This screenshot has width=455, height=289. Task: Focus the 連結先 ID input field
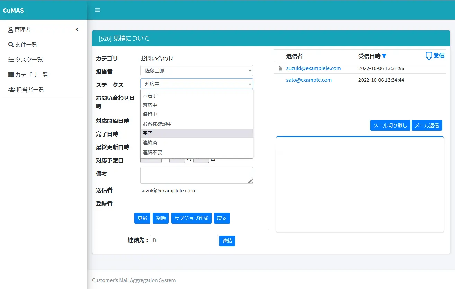click(x=184, y=240)
